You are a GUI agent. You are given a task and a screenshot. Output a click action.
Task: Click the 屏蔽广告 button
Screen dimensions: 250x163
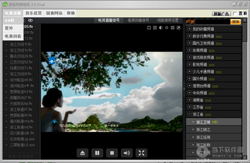pos(221,14)
